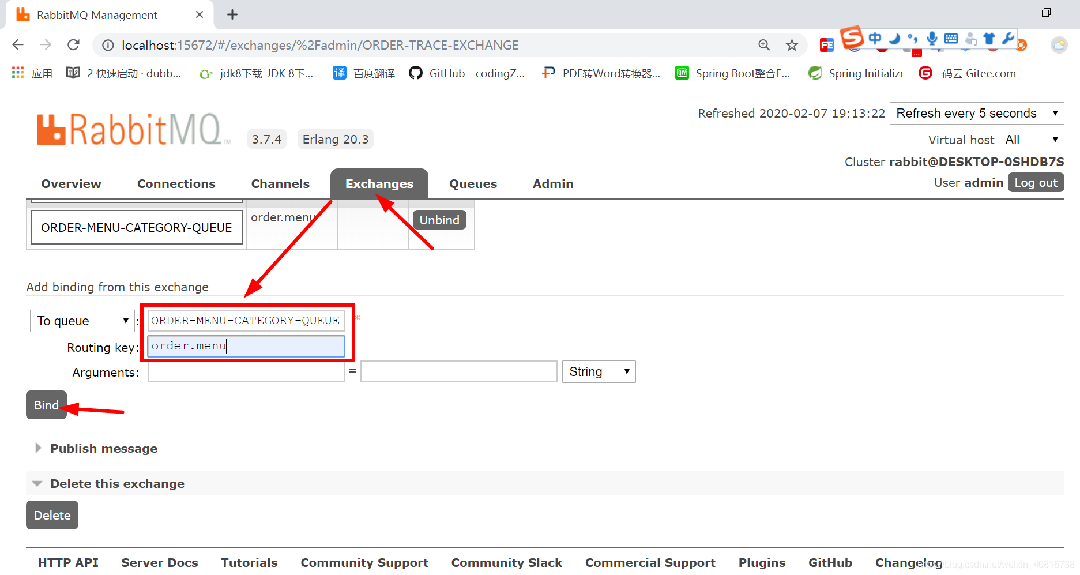1080x575 pixels.
Task: Open the browser profile avatar
Action: [x=1059, y=45]
